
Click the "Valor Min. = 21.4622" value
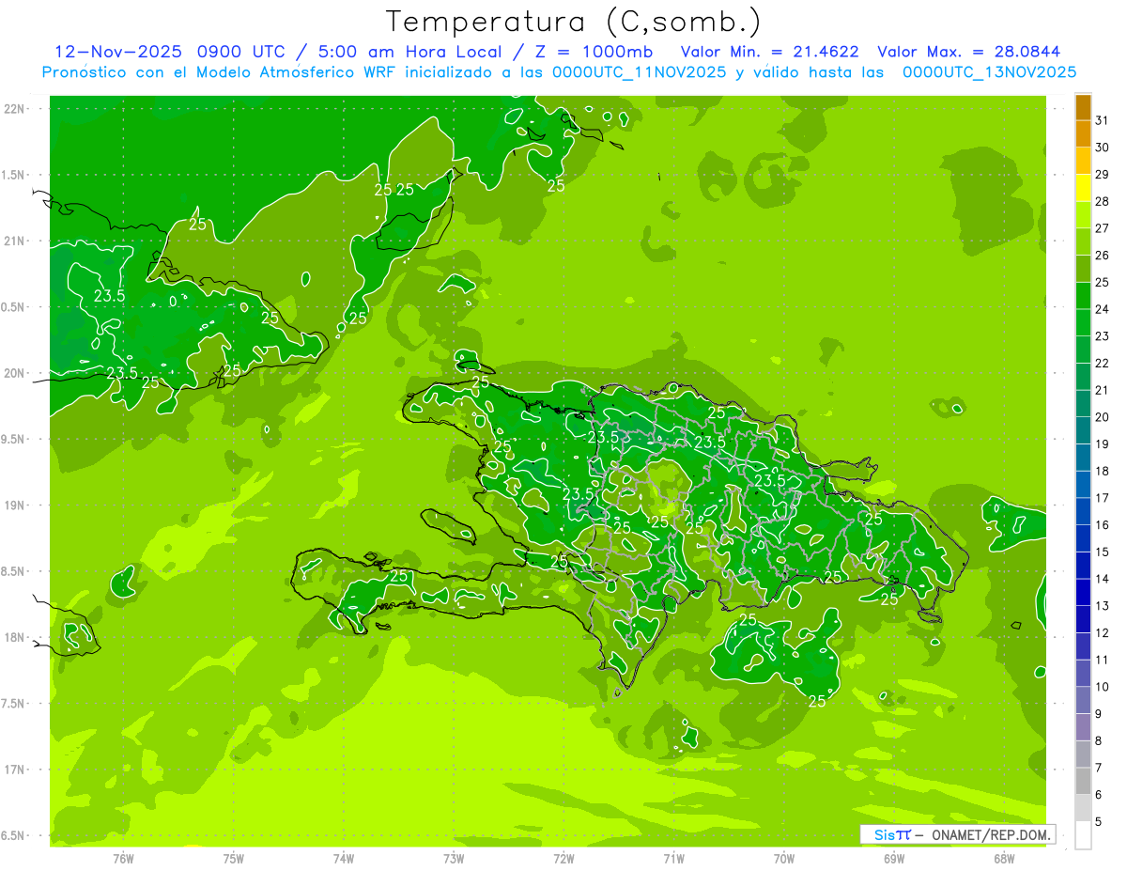(769, 52)
